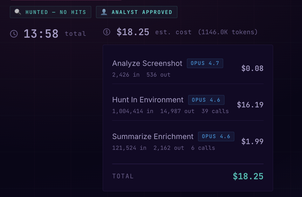Click the 121,524 in token count

[129, 148]
